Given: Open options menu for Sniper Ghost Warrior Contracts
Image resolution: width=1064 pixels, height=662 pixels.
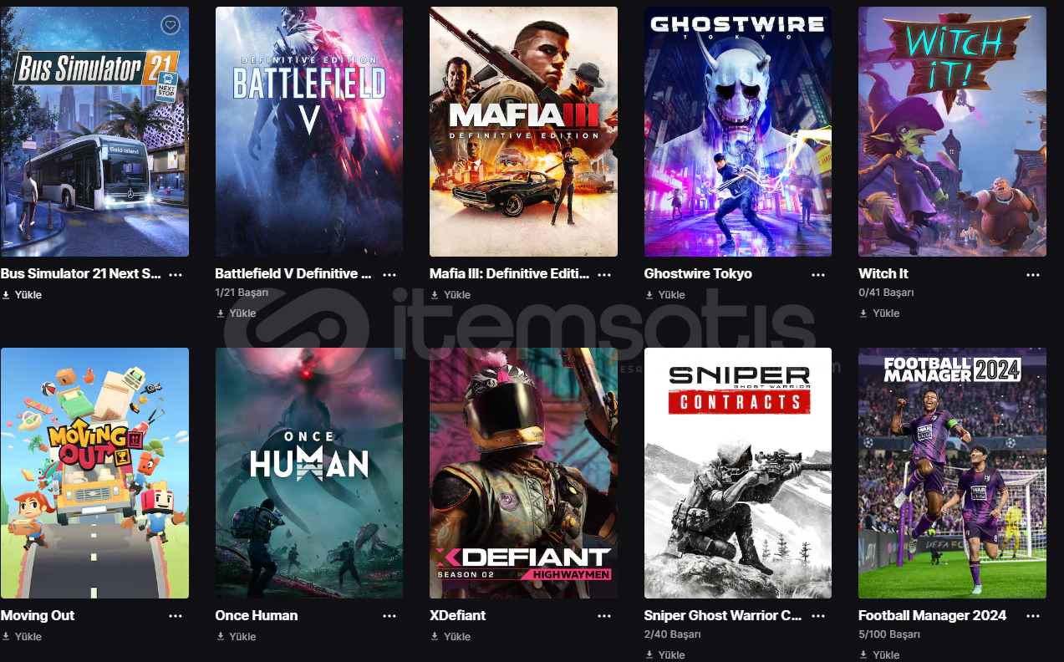Looking at the screenshot, I should click(818, 616).
